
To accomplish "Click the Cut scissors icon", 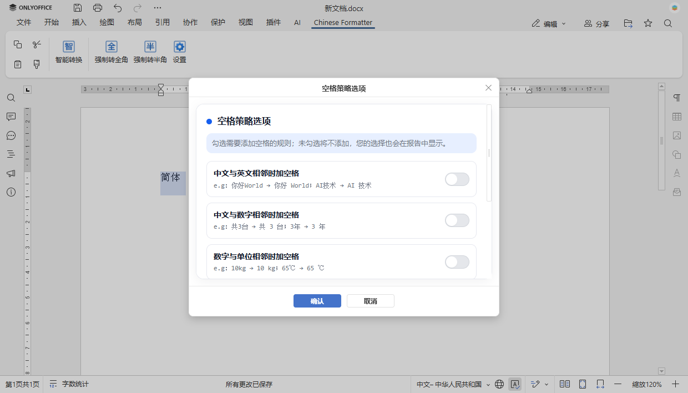I will coord(37,44).
